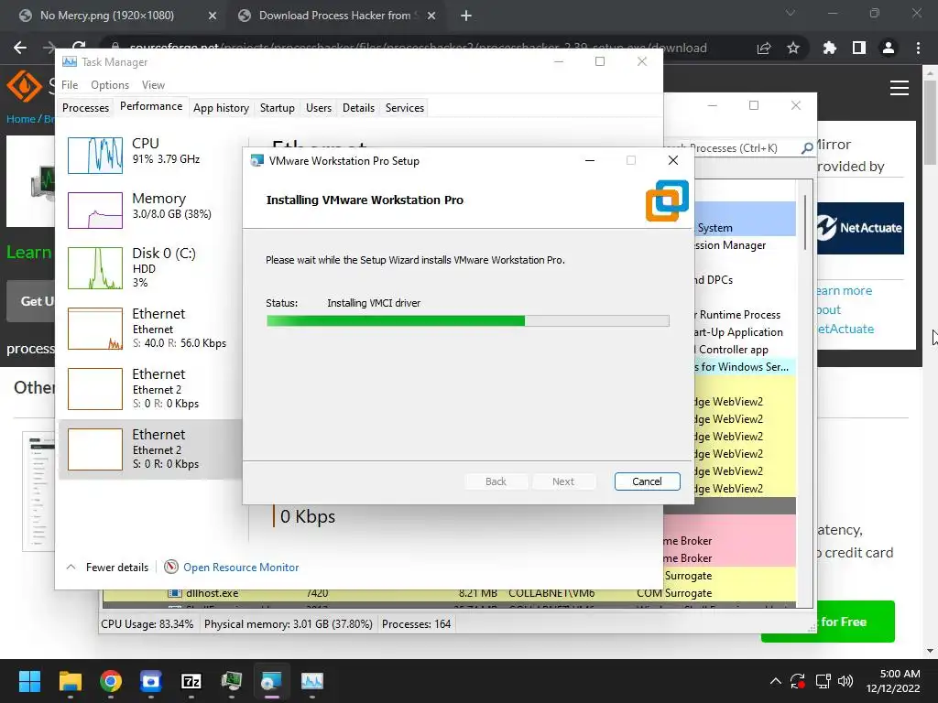Image resolution: width=938 pixels, height=703 pixels.
Task: Switch to Users tab
Action: (x=318, y=108)
